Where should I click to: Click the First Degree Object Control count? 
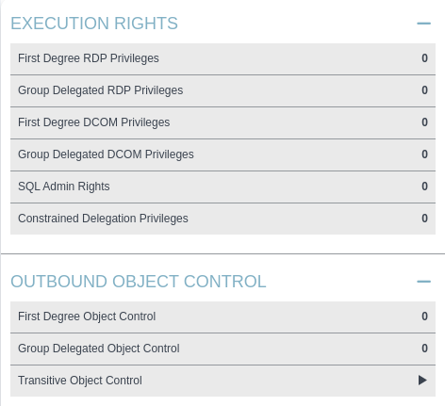click(424, 317)
